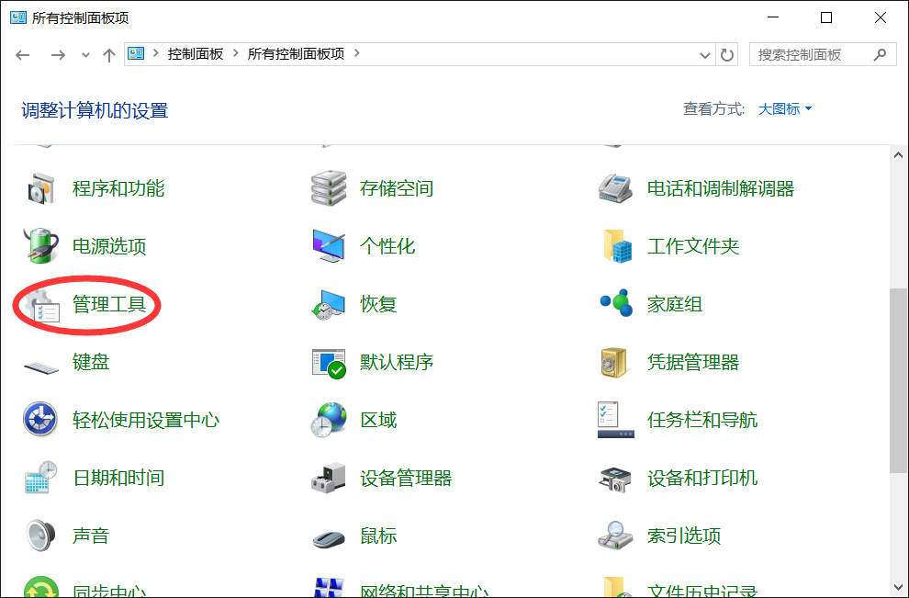Open the recent locations dropdown arrow
This screenshot has height=598, width=909.
coord(86,55)
